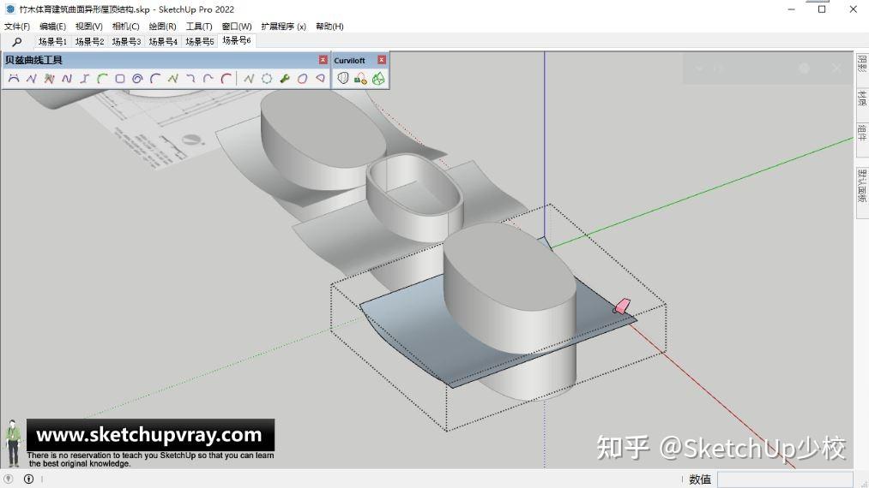The width and height of the screenshot is (869, 488).
Task: Select the smooth blue N-shaped spline tool
Action: pyautogui.click(x=67, y=79)
